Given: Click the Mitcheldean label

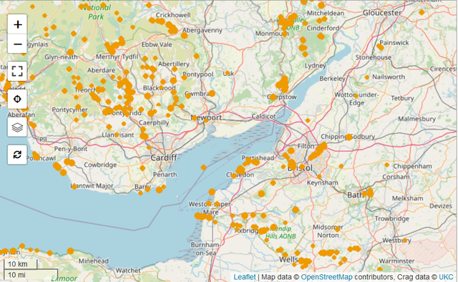Looking at the screenshot, I should coord(326,13).
